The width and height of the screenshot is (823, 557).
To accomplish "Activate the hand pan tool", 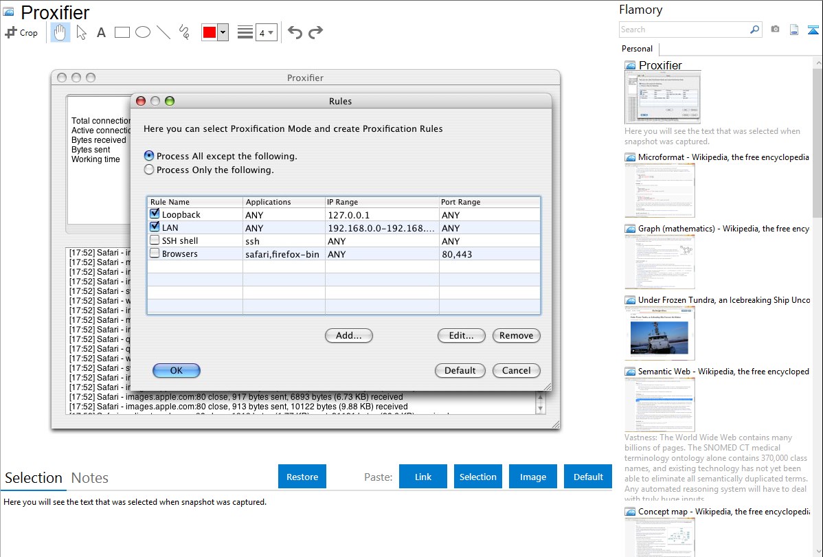I will click(60, 32).
